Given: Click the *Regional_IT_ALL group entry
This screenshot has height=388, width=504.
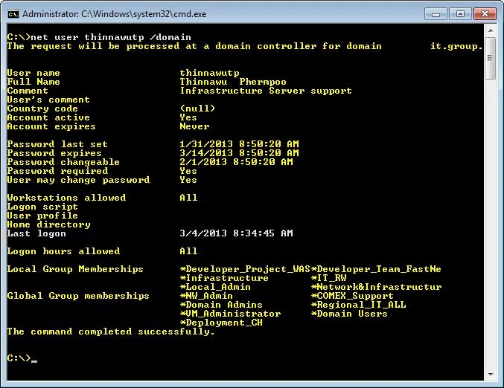Looking at the screenshot, I should tap(358, 305).
